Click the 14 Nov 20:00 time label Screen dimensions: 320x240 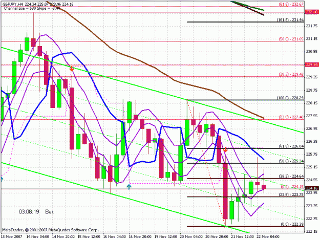pos(63,237)
